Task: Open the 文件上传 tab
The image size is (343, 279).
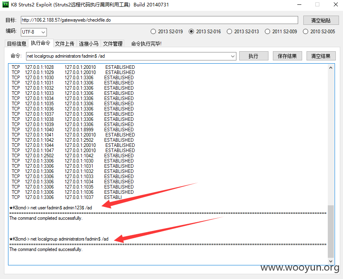Action: [65, 44]
